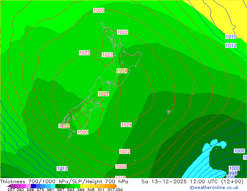247x191 pixels.
Task: Click the dark blue swatch in the legend bar
Action: click(33, 186)
